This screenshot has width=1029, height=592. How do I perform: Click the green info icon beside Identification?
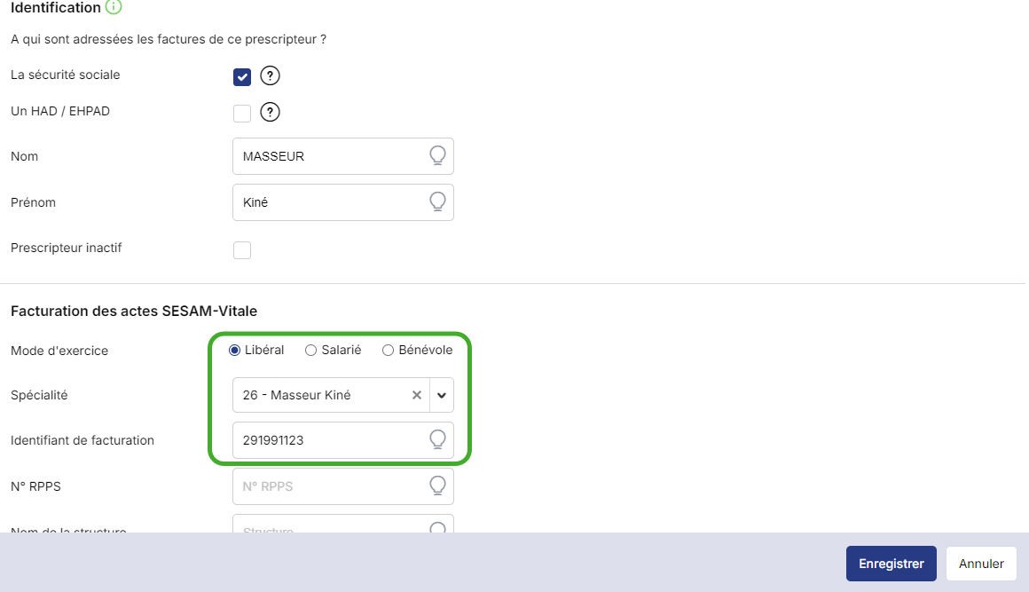click(x=113, y=7)
